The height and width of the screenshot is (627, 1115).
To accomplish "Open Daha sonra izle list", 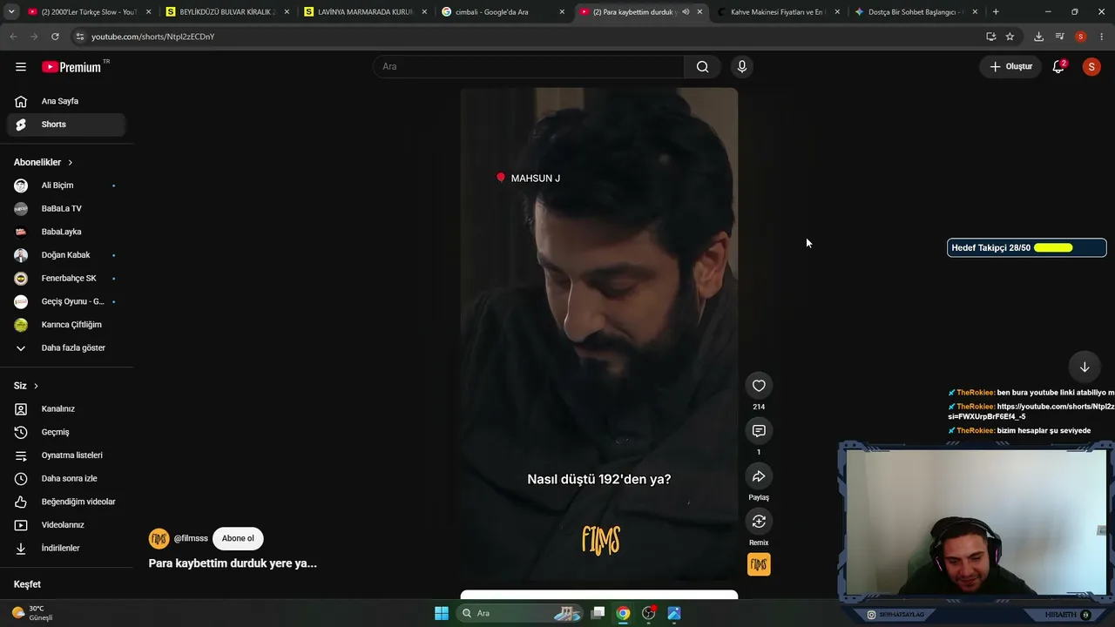I will 66,478.
